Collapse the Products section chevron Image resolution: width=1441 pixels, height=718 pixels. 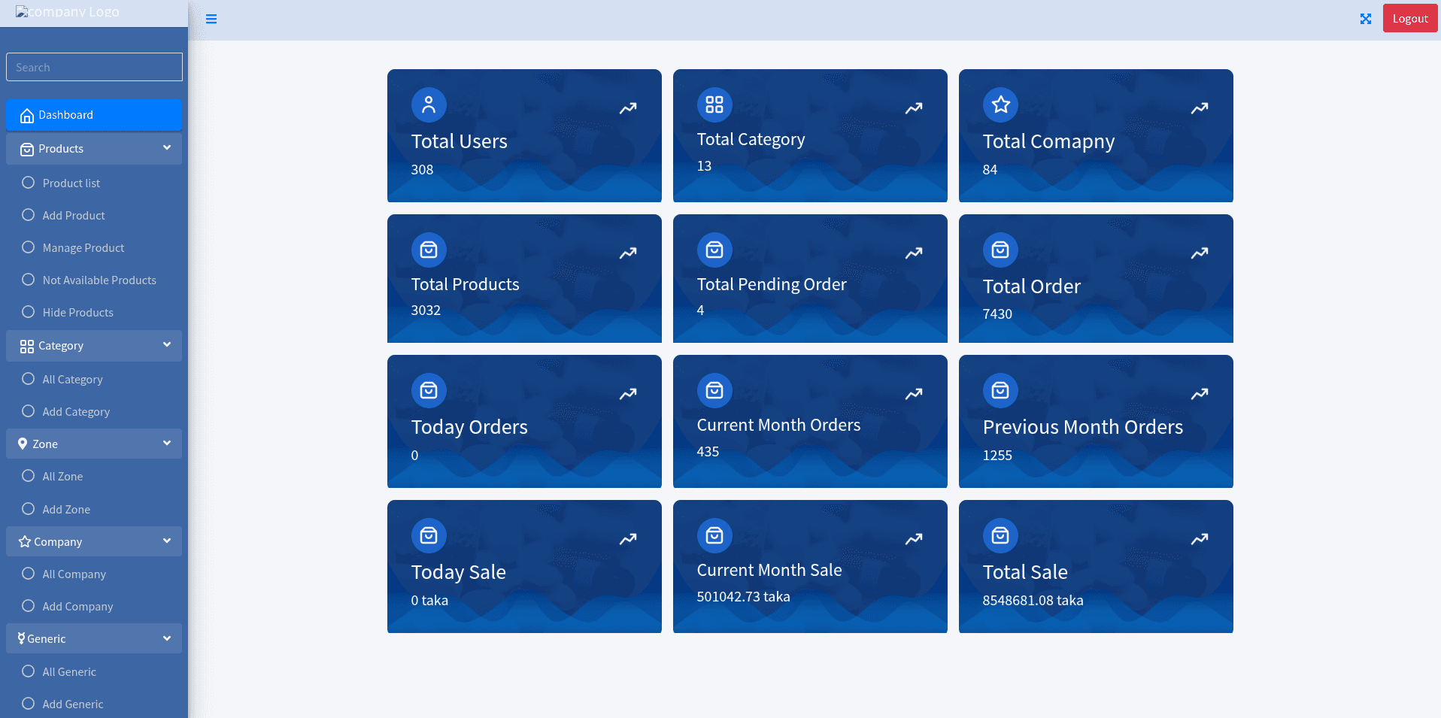click(166, 148)
